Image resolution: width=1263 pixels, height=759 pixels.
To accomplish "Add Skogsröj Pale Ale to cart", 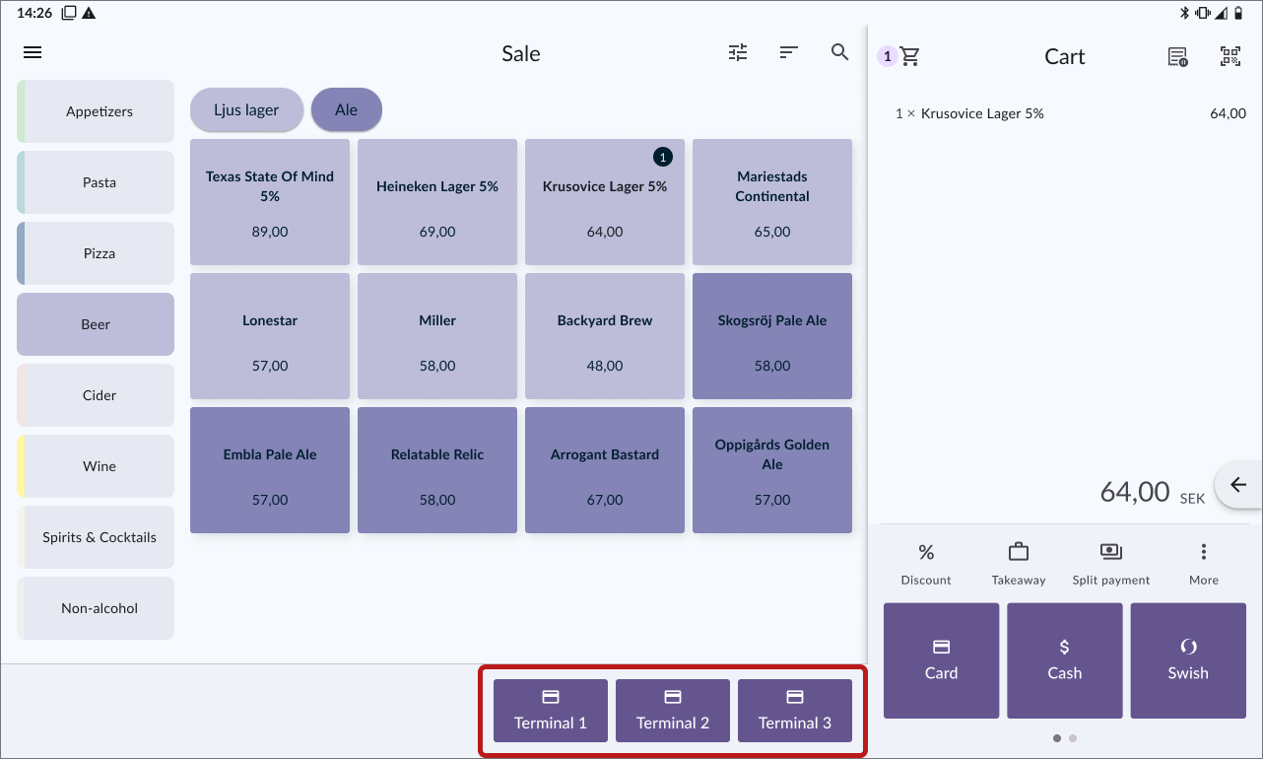I will pyautogui.click(x=772, y=336).
